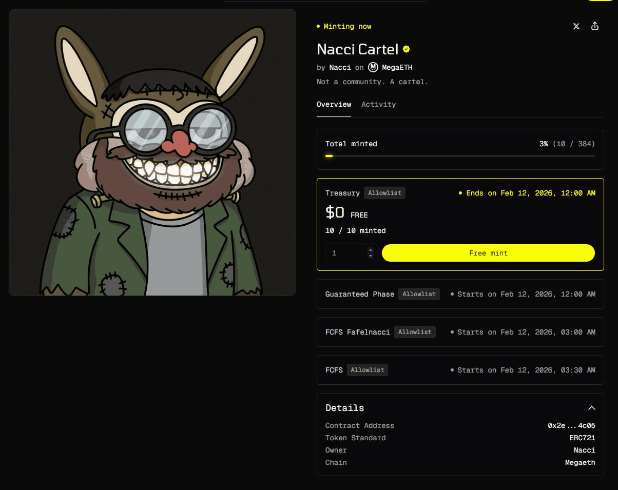Open the MegaETH chain link

[x=397, y=67]
